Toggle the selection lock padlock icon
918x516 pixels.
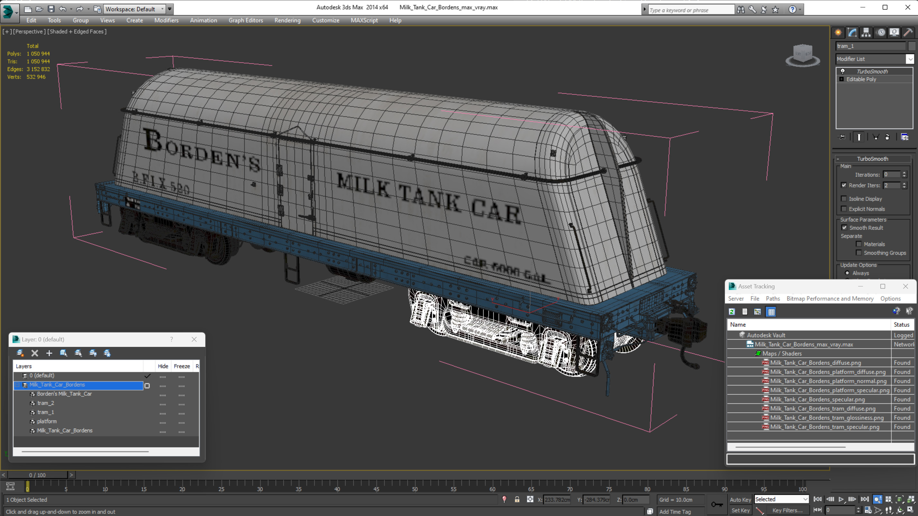[517, 499]
